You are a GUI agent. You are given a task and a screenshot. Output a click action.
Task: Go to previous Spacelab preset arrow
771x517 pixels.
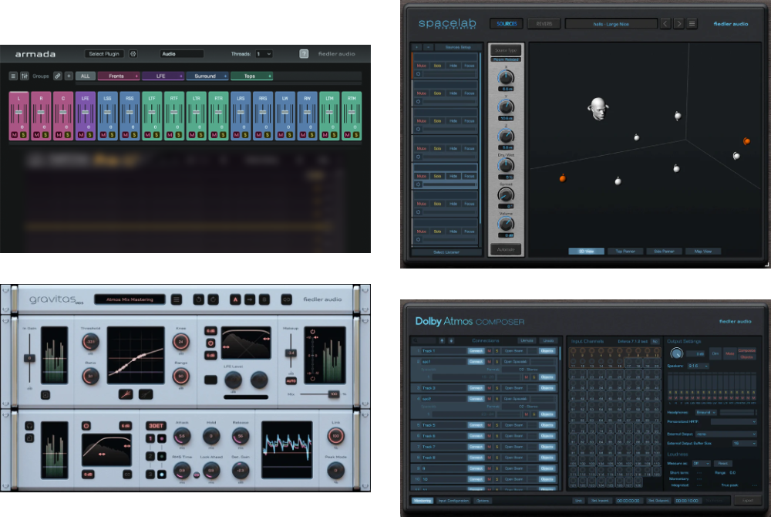click(665, 24)
